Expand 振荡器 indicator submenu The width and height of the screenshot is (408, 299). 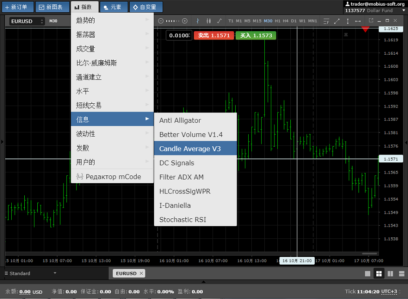112,35
